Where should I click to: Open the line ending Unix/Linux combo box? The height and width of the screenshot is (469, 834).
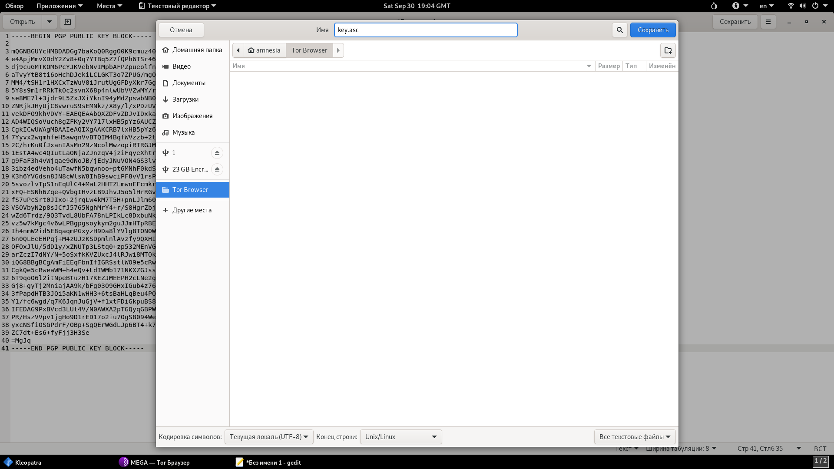tap(400, 437)
